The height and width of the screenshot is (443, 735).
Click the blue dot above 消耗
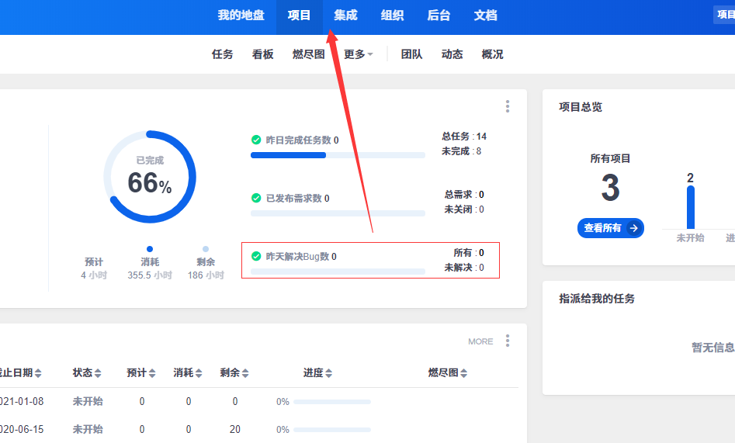pos(150,249)
